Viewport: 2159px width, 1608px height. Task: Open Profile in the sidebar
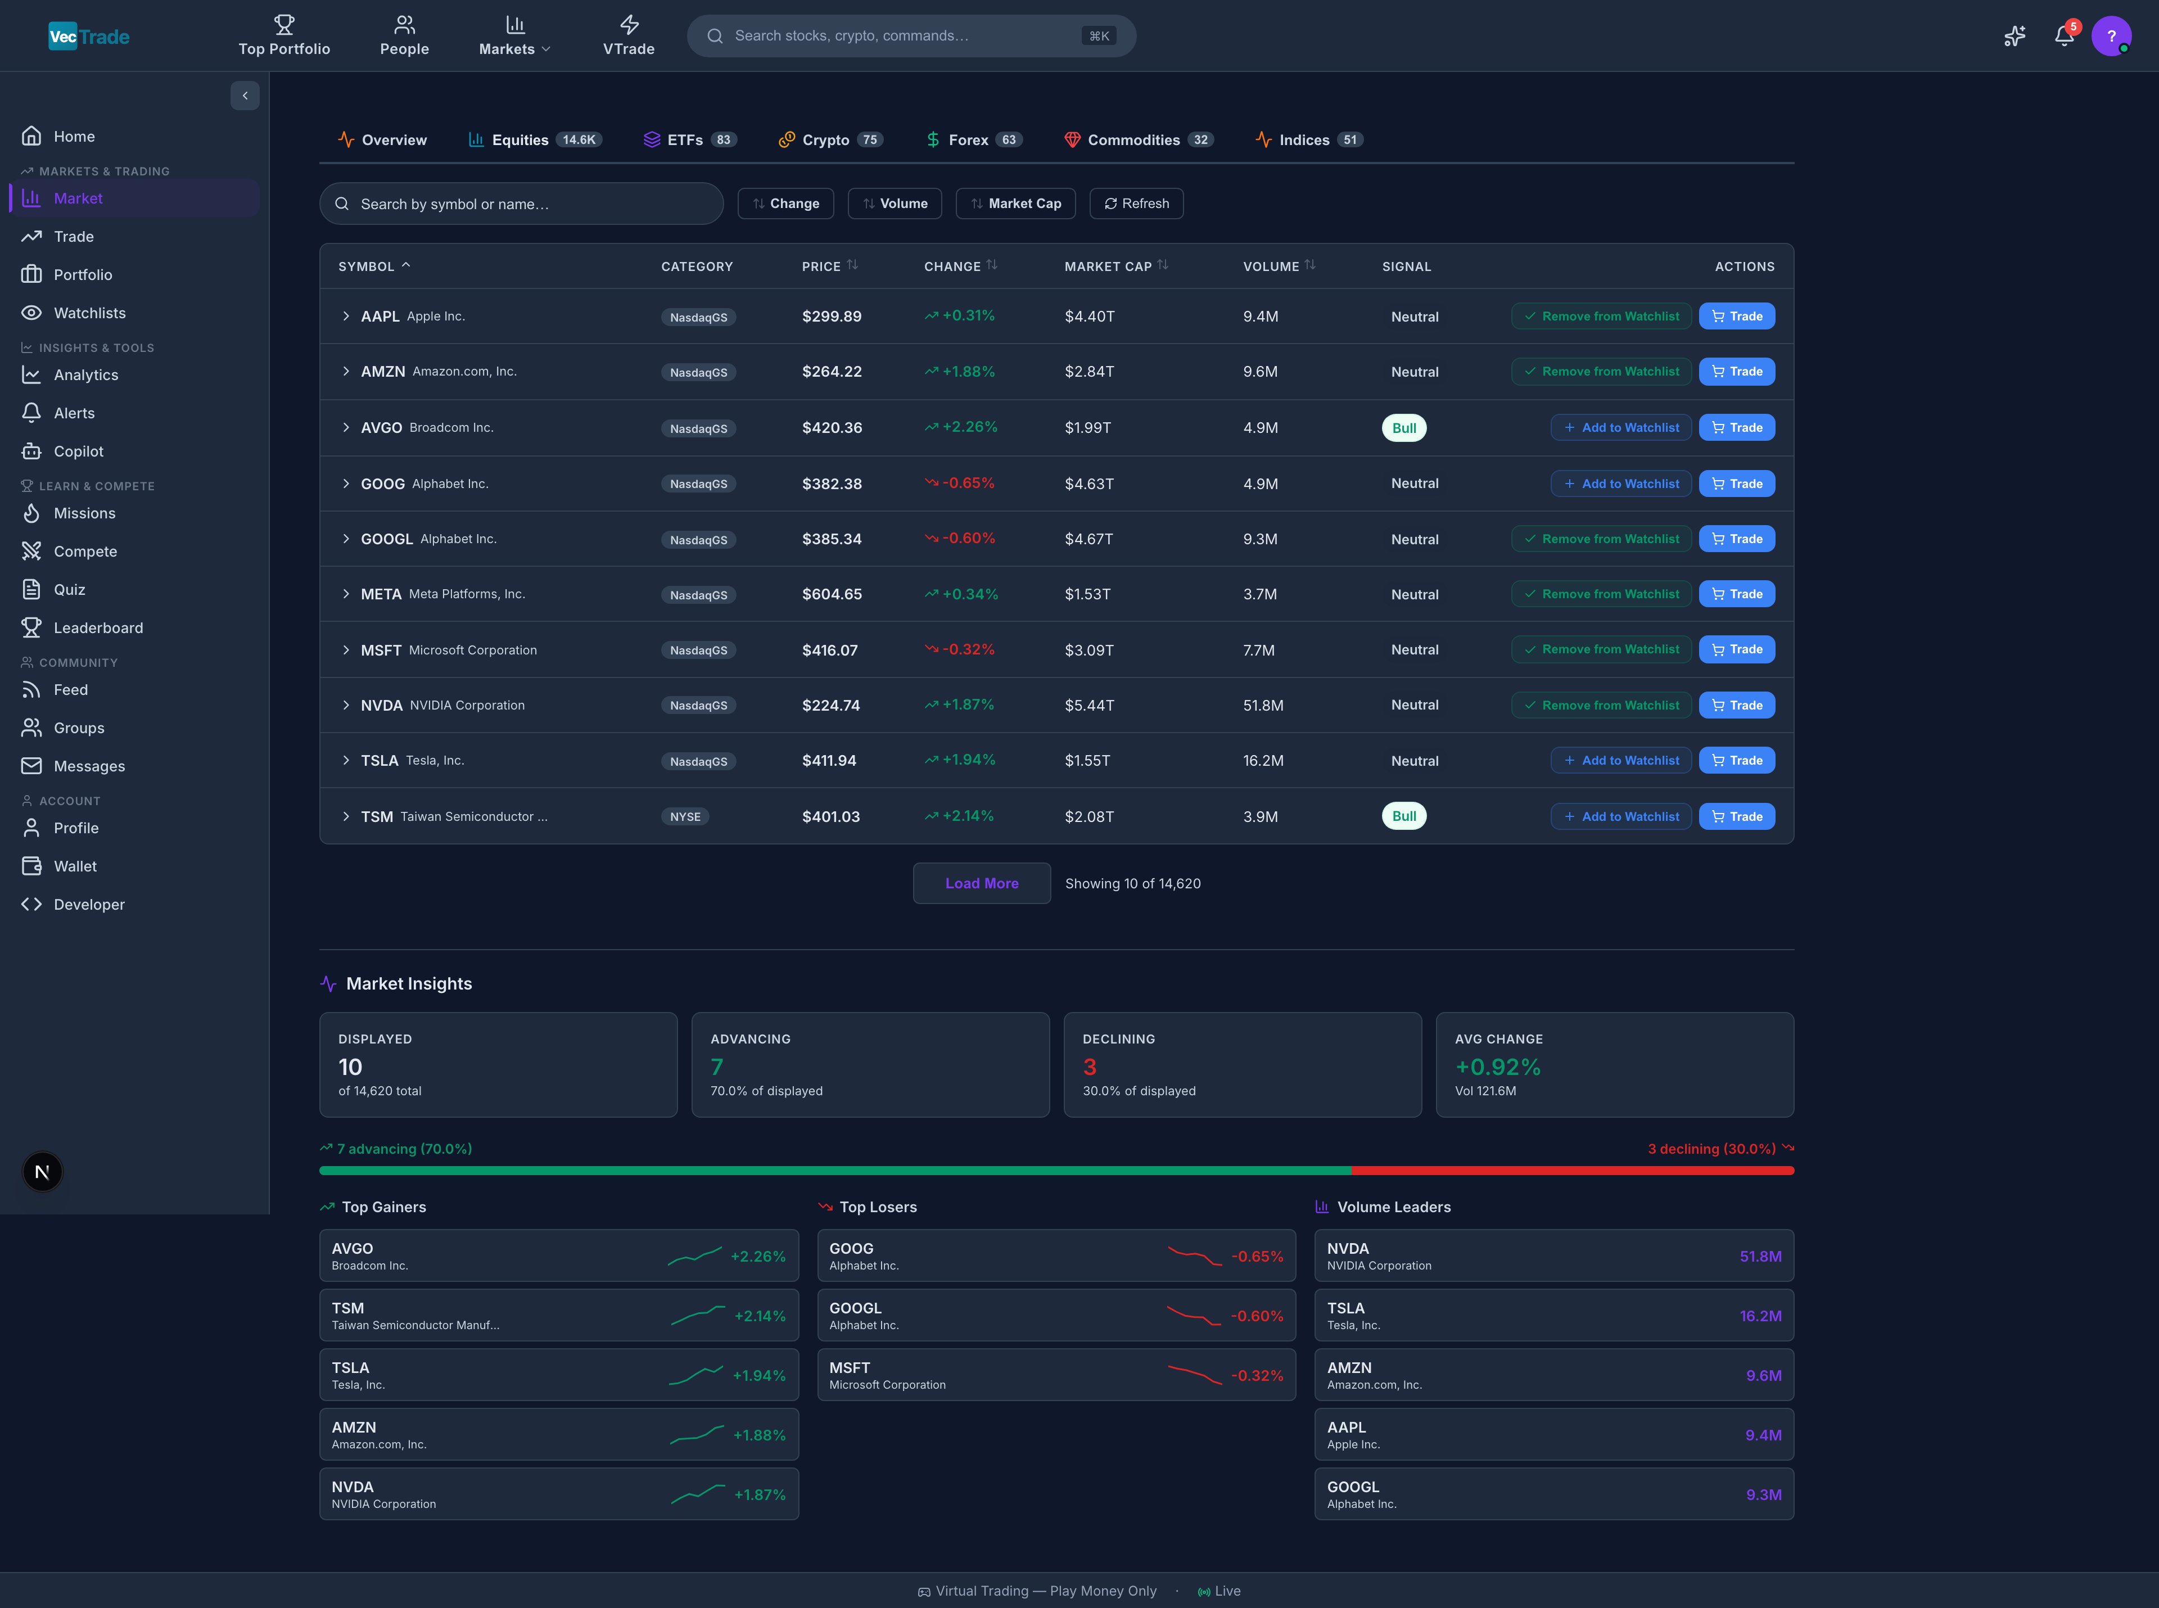[134, 828]
